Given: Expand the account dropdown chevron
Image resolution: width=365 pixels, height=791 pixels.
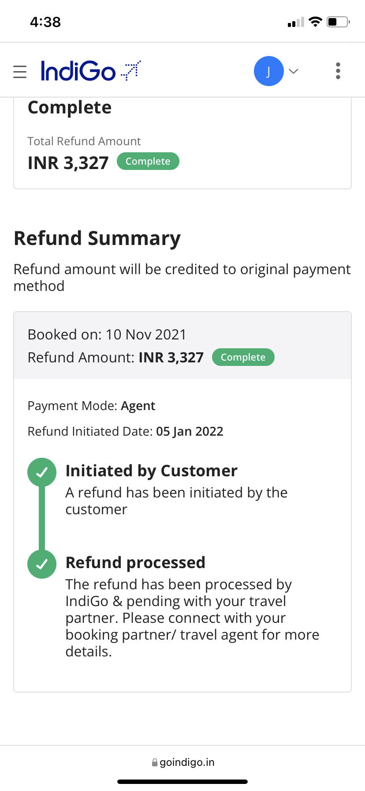Looking at the screenshot, I should [x=294, y=71].
